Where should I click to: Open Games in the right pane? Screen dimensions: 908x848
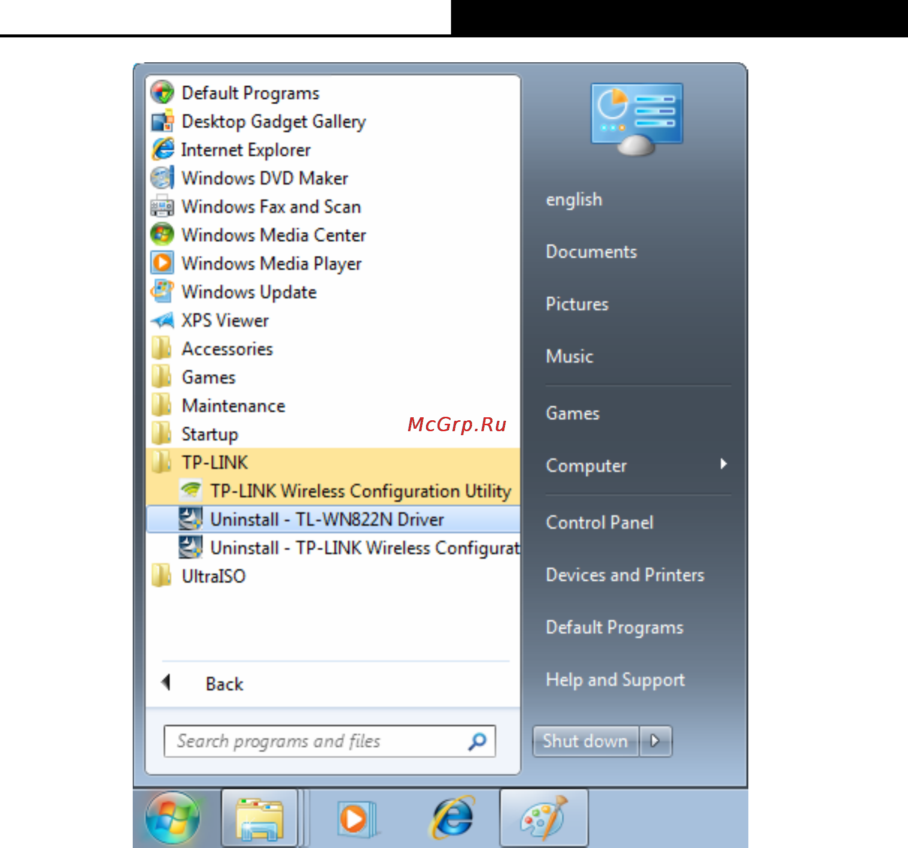(x=573, y=413)
